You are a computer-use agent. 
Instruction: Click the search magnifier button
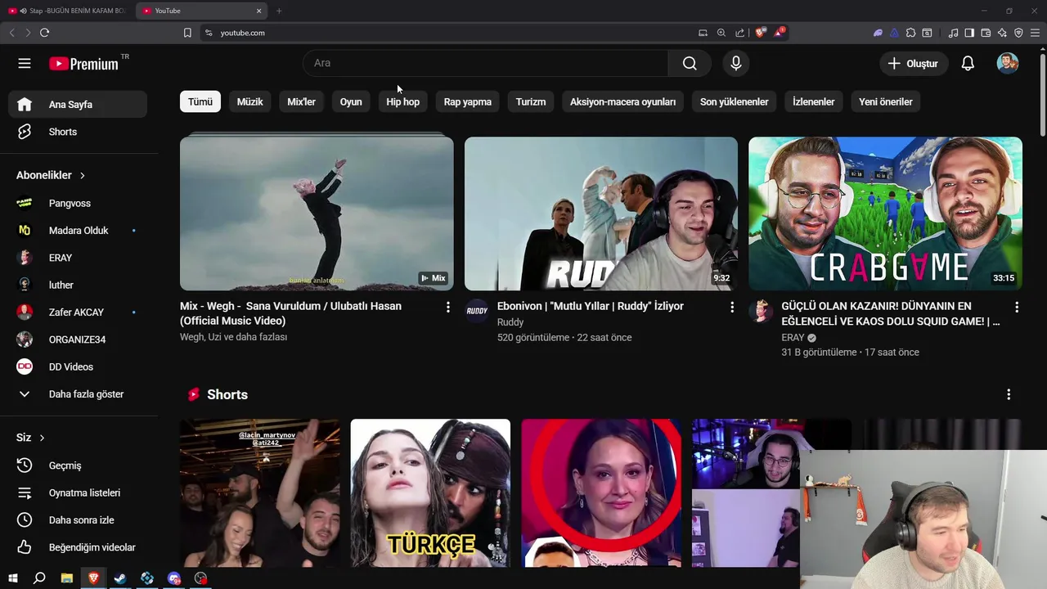coord(690,63)
